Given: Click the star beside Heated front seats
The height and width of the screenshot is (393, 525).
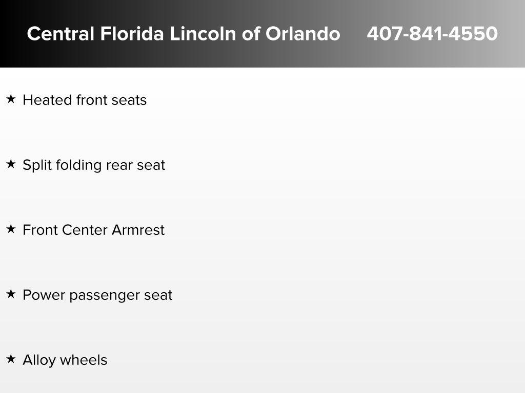Looking at the screenshot, I should [x=11, y=99].
